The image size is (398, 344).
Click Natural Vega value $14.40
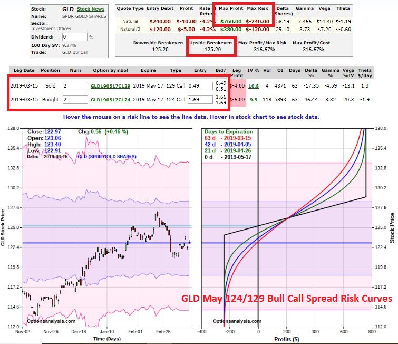pos(324,21)
